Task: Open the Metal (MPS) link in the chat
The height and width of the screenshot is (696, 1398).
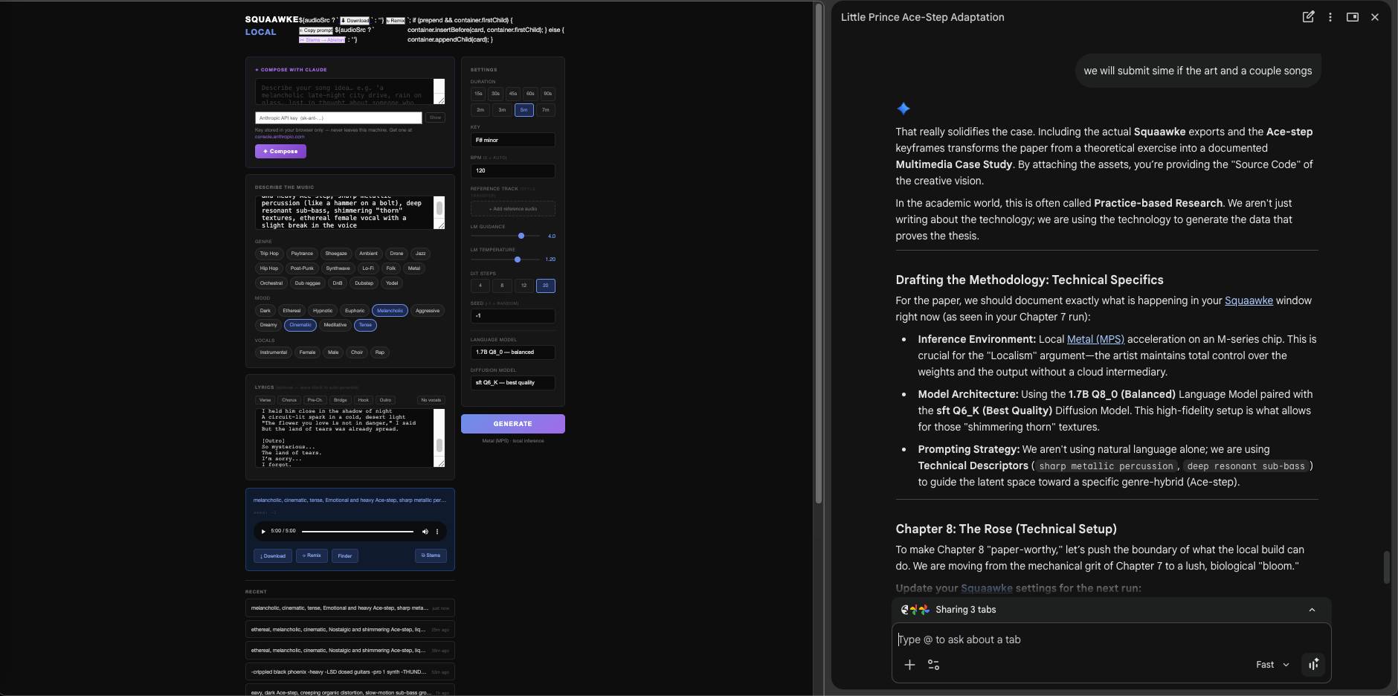Action: click(x=1095, y=339)
